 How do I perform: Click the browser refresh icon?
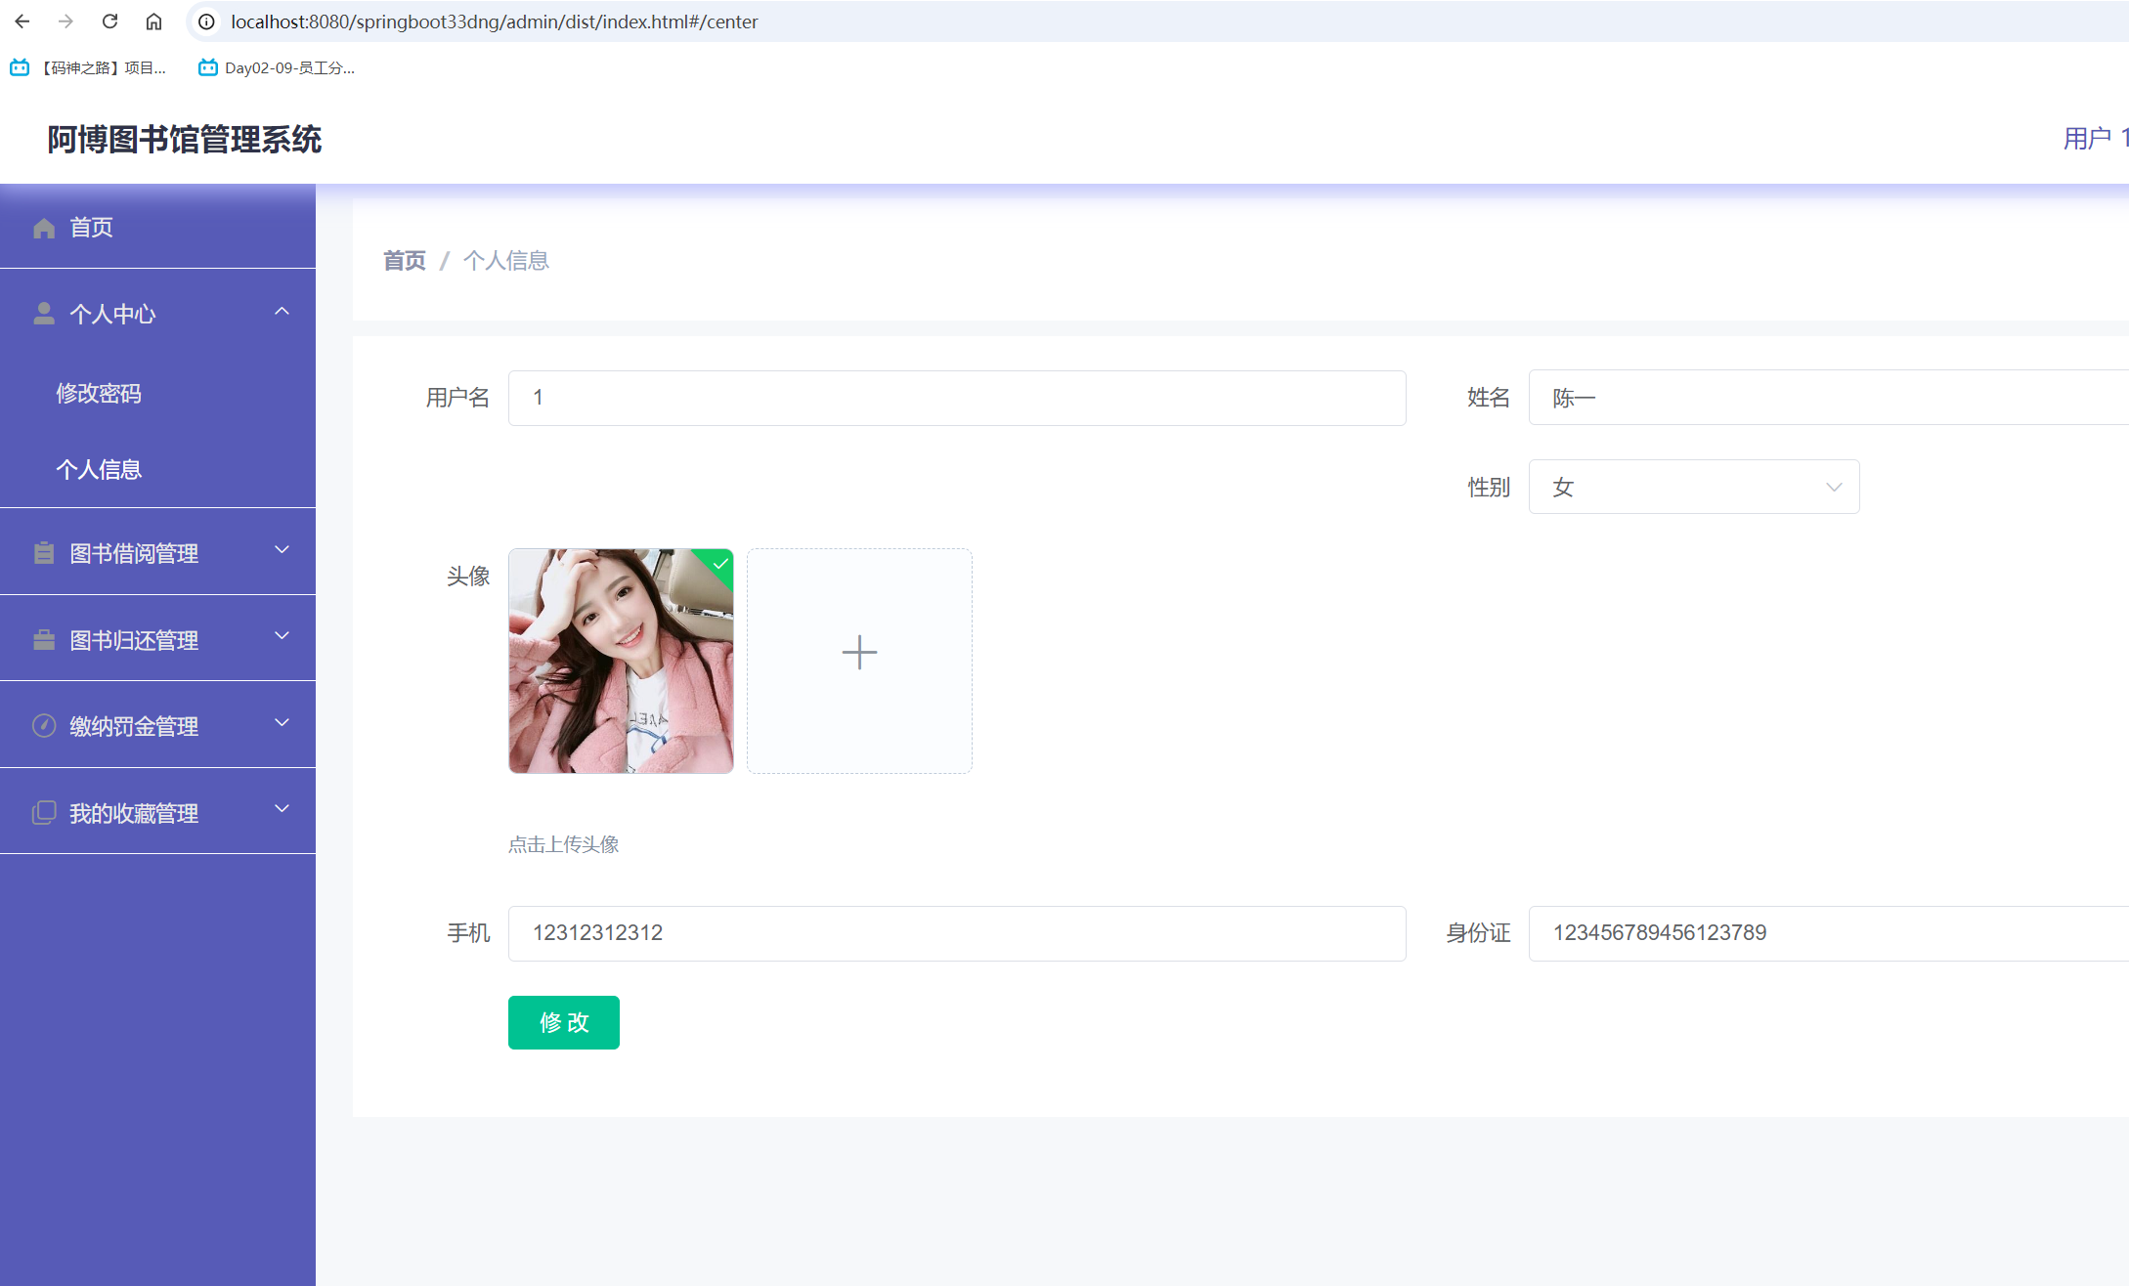point(109,21)
